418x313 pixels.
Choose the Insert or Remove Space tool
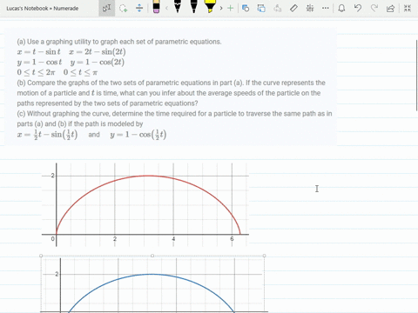[139, 8]
